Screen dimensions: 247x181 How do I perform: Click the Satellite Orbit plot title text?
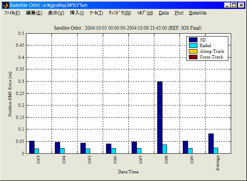128,28
